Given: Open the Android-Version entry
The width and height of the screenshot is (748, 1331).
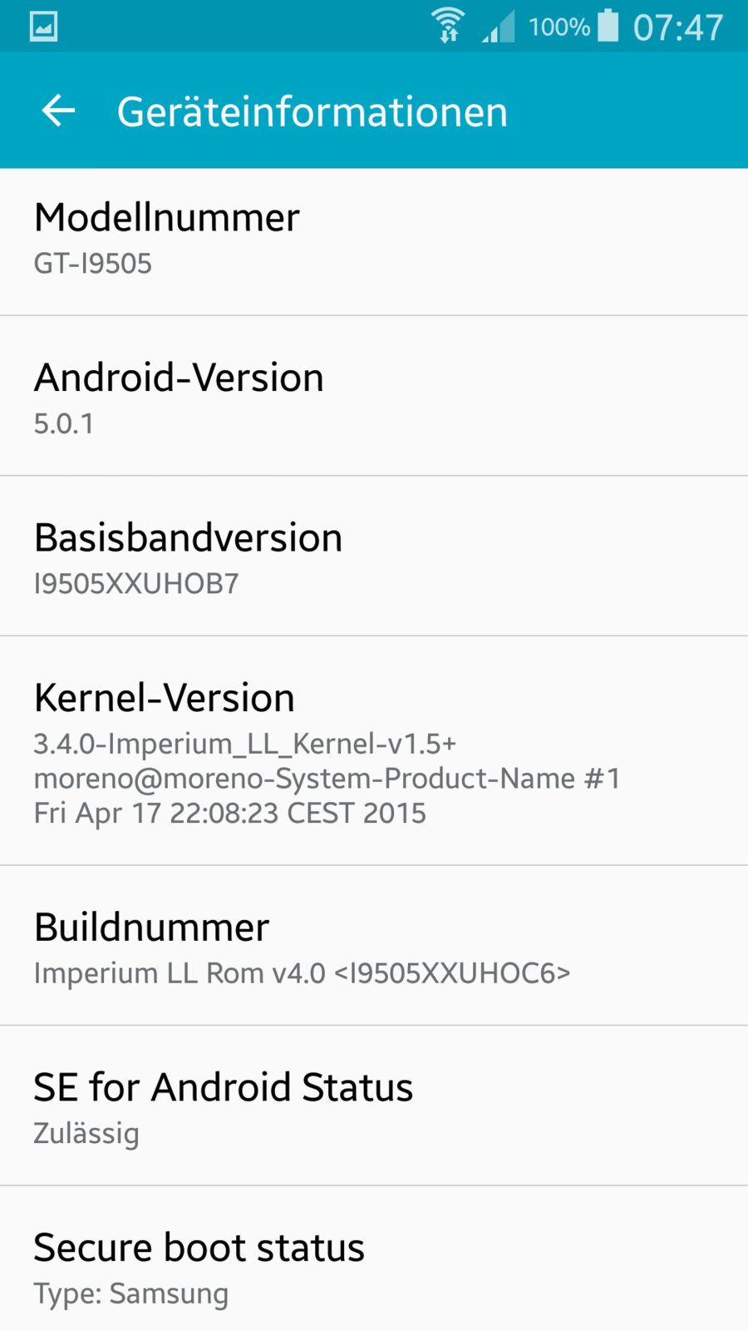Looking at the screenshot, I should click(374, 396).
